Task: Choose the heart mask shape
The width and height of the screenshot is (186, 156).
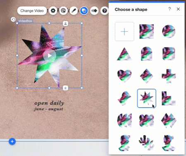Action: pyautogui.click(x=124, y=76)
